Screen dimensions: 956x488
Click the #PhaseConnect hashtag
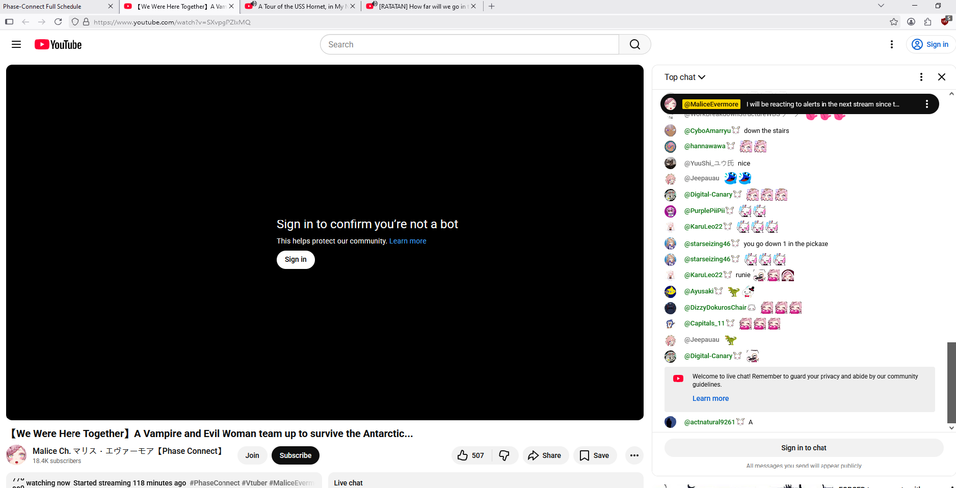coord(215,483)
